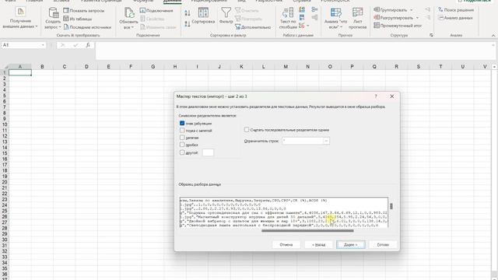Click the preview vertical scrollbar thumb

click(391, 206)
